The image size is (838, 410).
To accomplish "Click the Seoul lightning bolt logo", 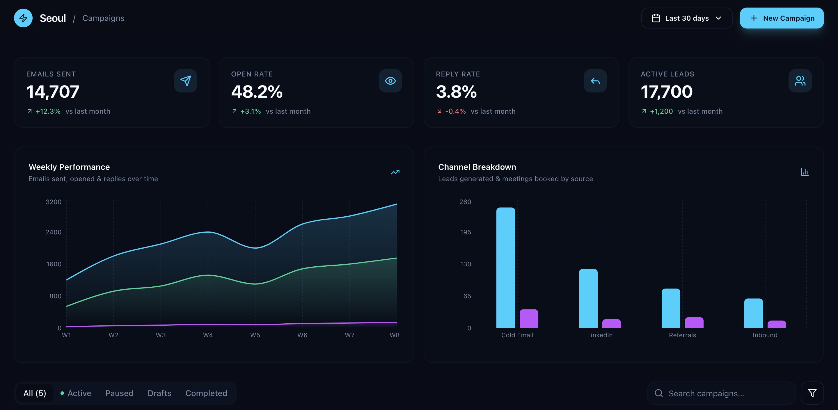I will [x=23, y=18].
